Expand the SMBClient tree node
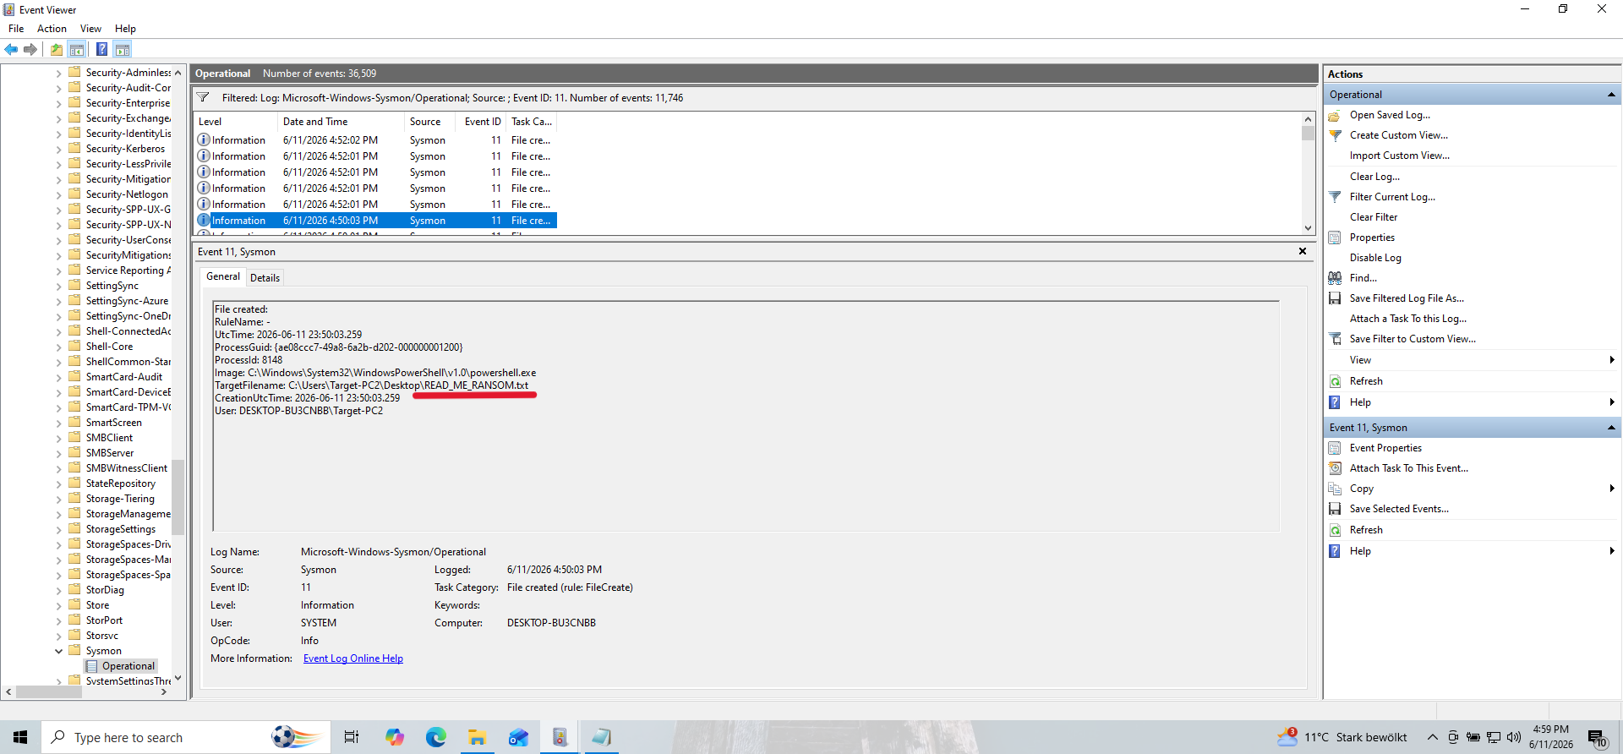Viewport: 1623px width, 754px height. [x=58, y=438]
